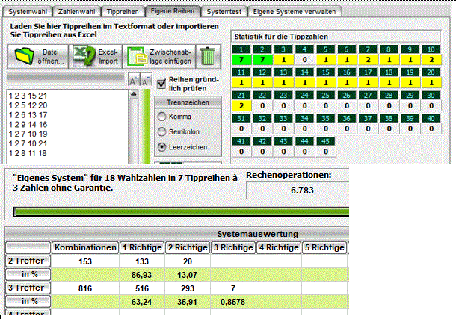Click the green progress bar
This screenshot has height=319, width=456.
coord(181,212)
